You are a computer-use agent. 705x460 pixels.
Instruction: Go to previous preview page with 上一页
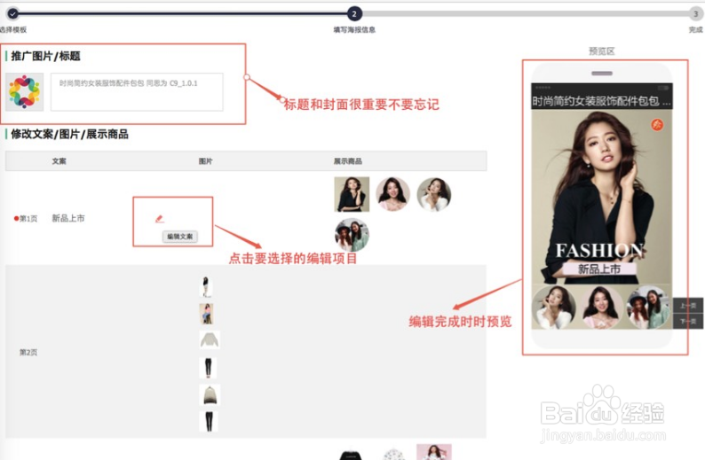tap(688, 306)
